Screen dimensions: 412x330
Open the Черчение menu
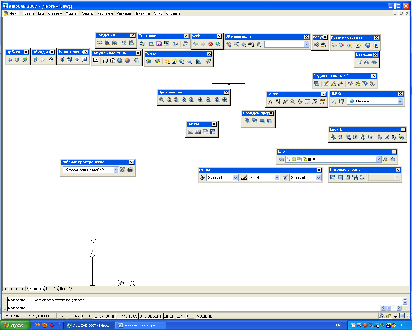click(105, 13)
